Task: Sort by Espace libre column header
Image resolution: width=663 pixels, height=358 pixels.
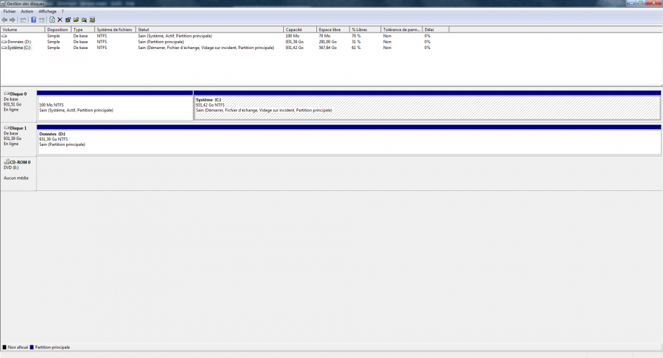Action: pos(333,30)
